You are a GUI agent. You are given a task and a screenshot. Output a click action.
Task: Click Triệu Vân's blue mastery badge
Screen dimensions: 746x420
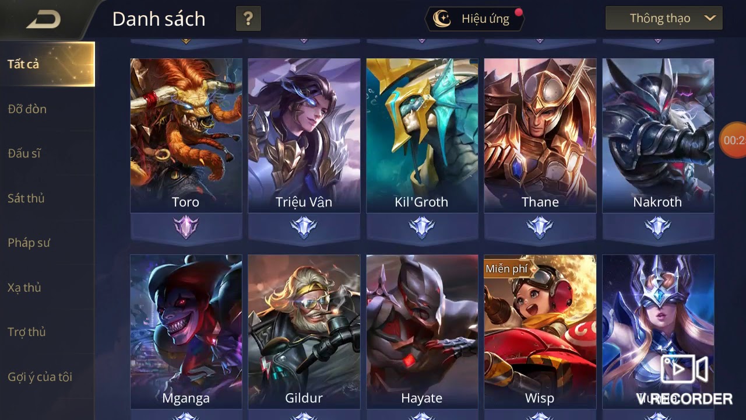304,227
